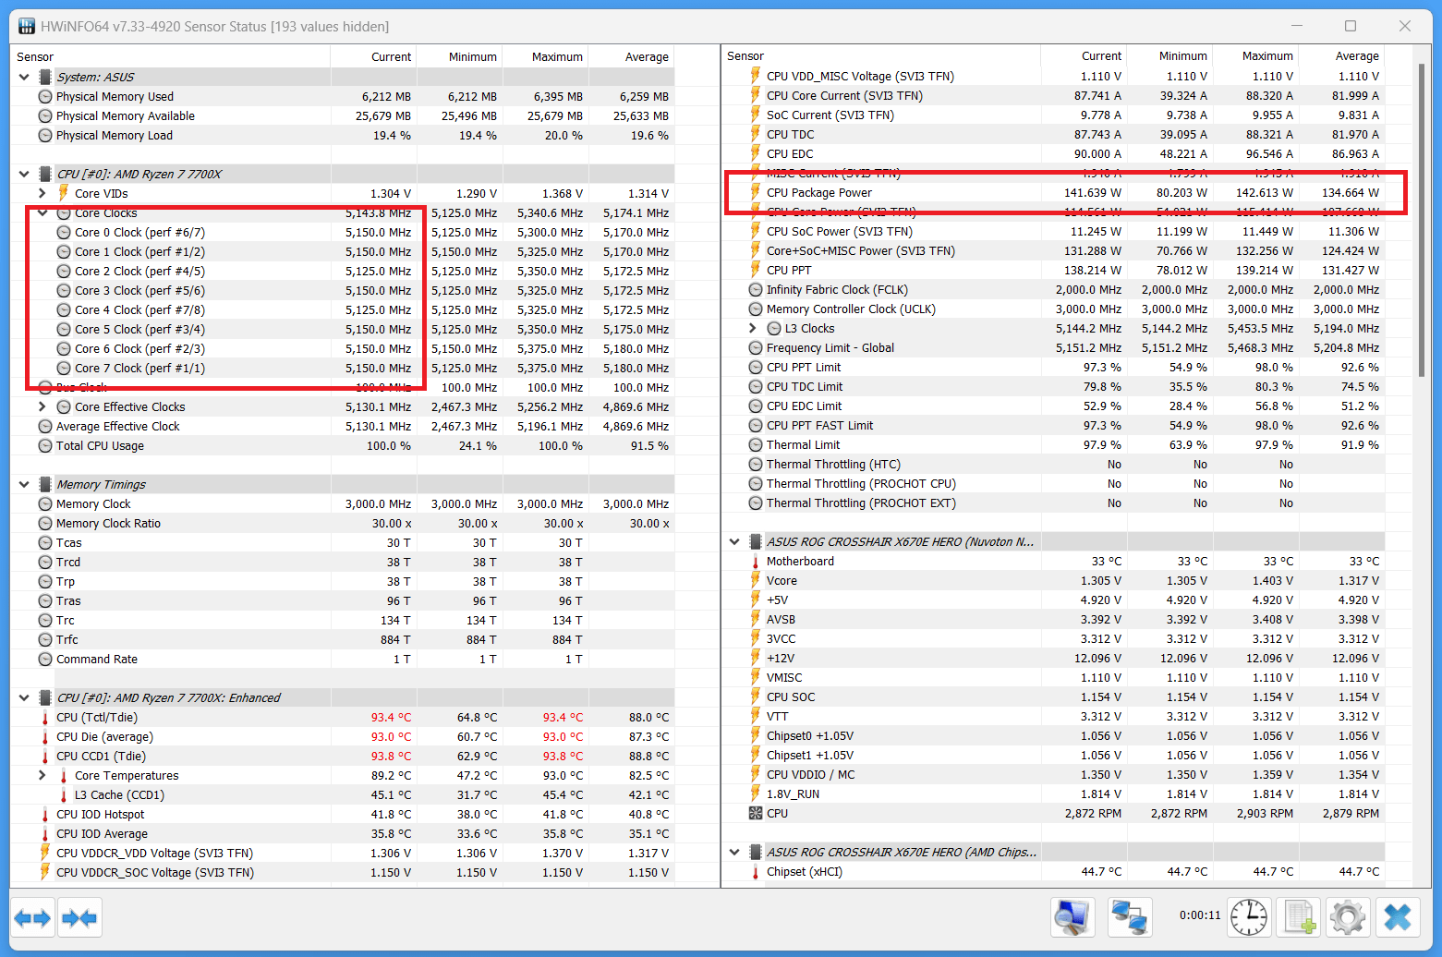Select the Physical Memory Load row
Image resolution: width=1442 pixels, height=957 pixels.
(x=343, y=136)
